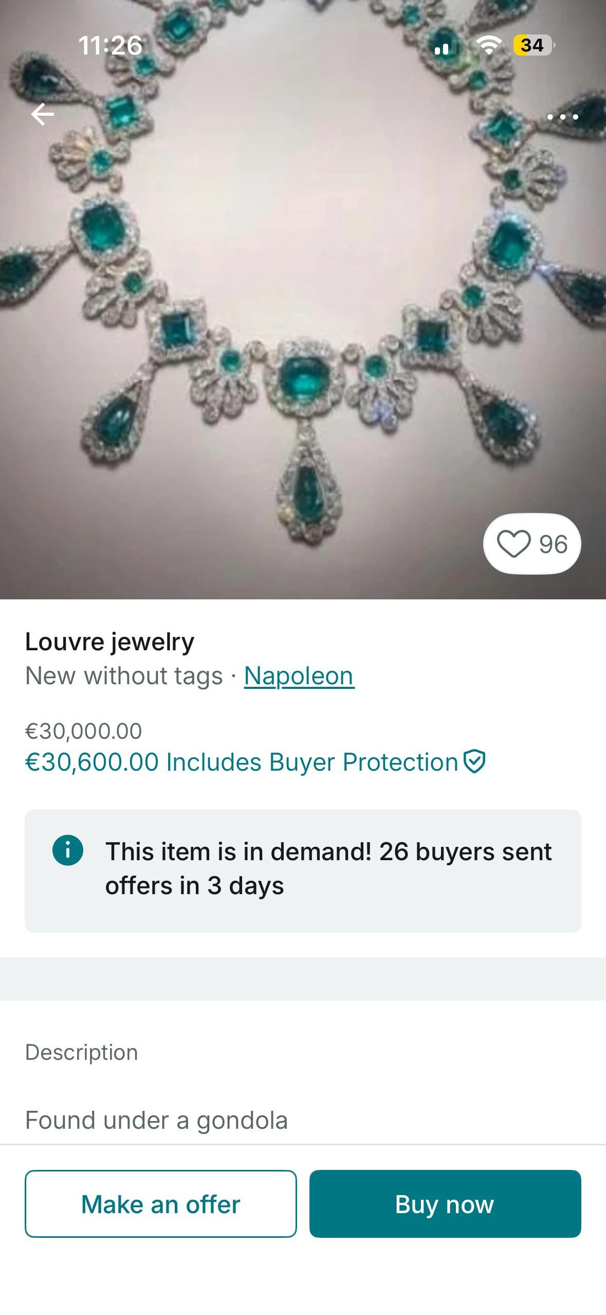Tap the Louvre jewelry item title
This screenshot has height=1315, width=606.
tap(109, 642)
